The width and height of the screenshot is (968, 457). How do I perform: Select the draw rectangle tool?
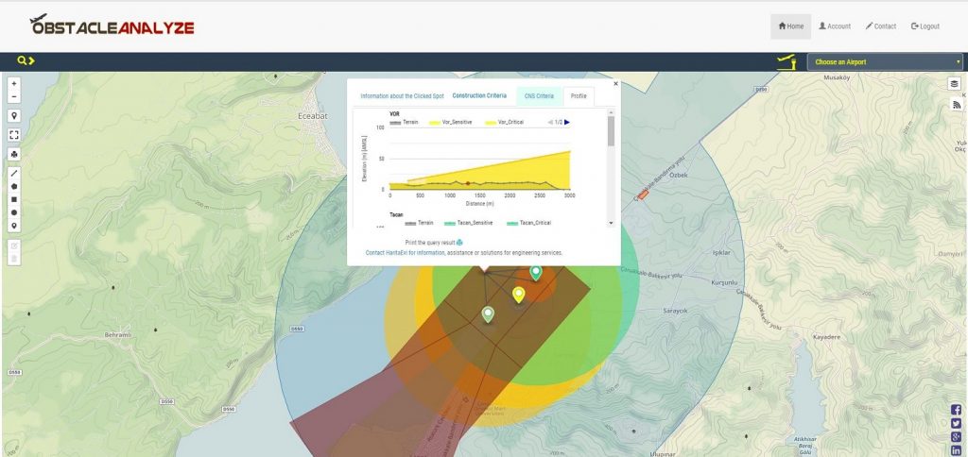[14, 200]
